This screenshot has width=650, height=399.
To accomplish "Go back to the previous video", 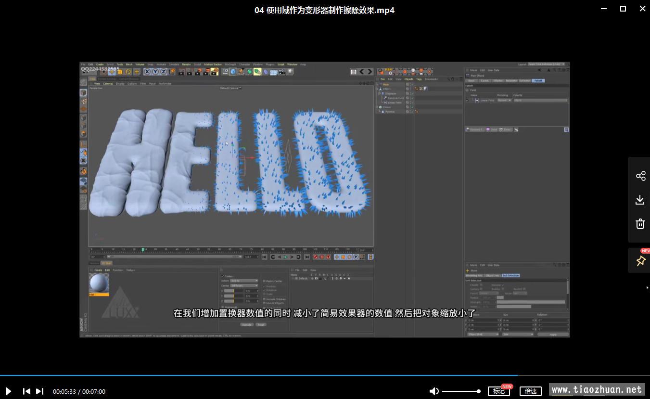I will 26,391.
